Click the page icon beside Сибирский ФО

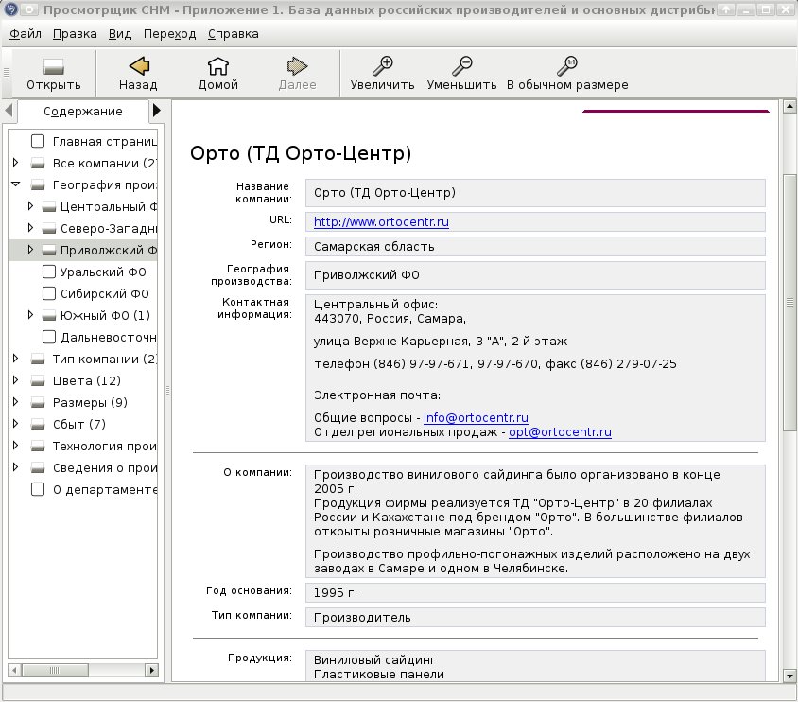coord(49,293)
